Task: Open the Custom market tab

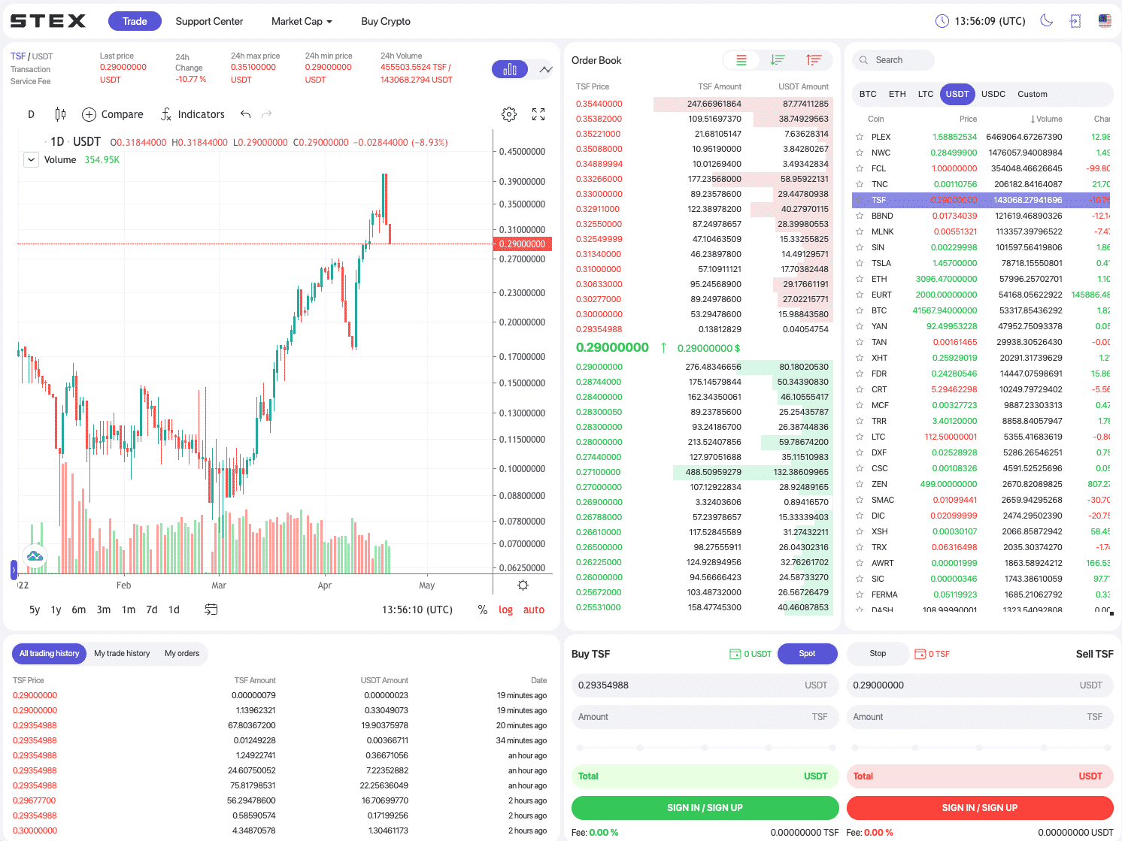Action: pyautogui.click(x=1033, y=94)
